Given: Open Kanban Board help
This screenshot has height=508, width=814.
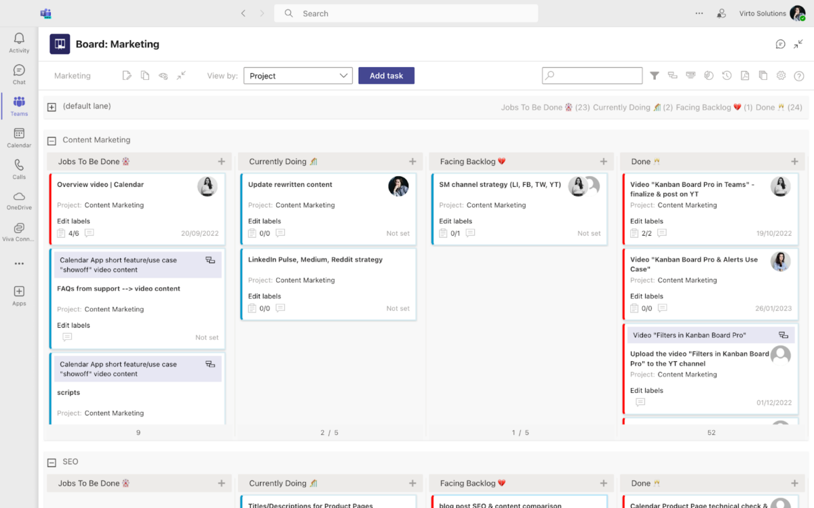Looking at the screenshot, I should pos(799,75).
